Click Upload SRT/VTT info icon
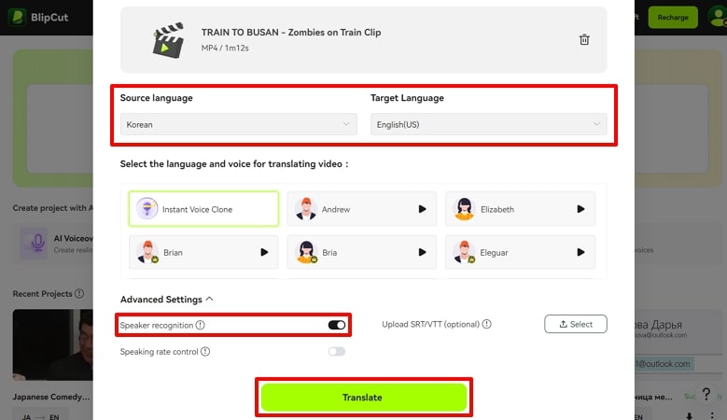 487,325
